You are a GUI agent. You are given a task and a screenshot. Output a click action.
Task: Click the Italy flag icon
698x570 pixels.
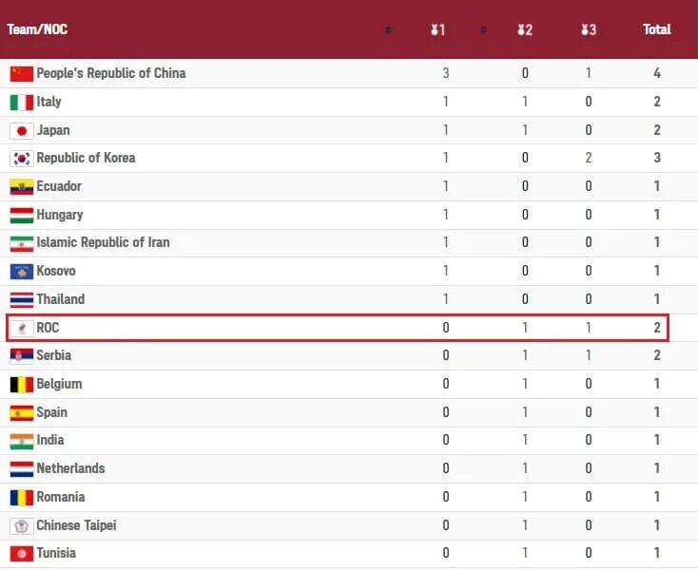click(21, 102)
